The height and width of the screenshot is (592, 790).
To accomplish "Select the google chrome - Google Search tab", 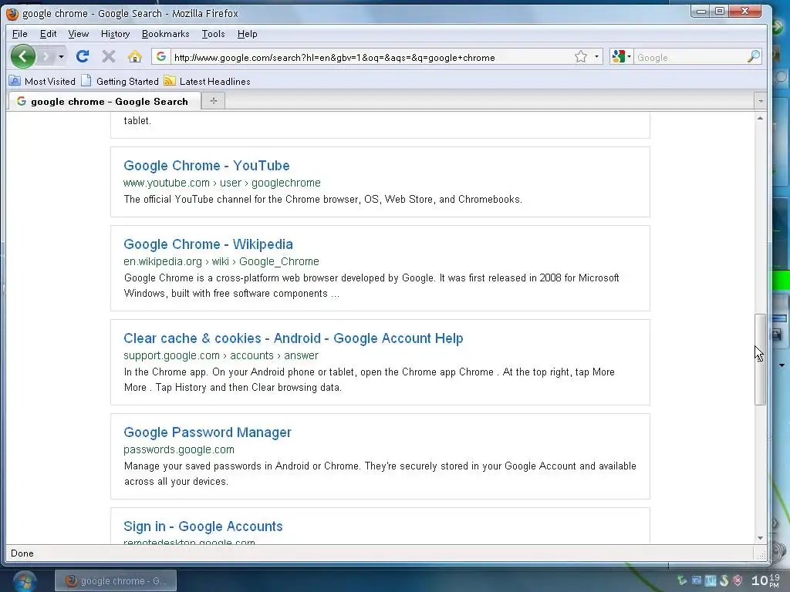I will [x=103, y=101].
